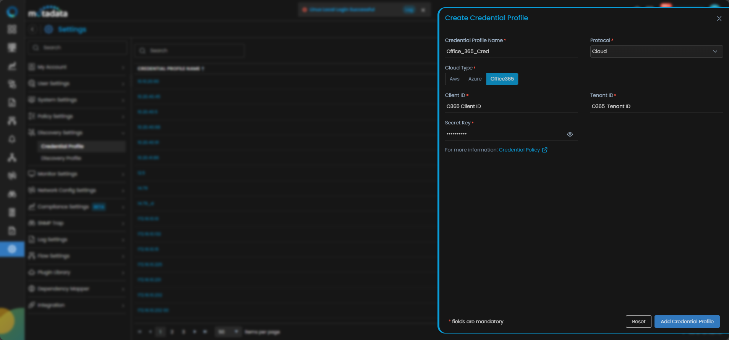
Task: Open My Account in Settings sidebar
Action: click(77, 67)
